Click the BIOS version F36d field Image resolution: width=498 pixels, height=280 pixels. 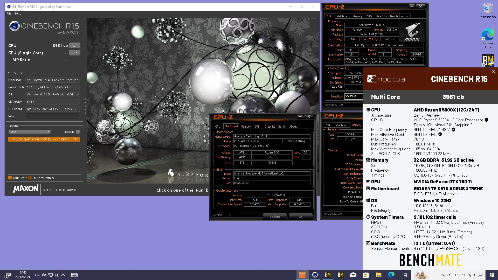[x=272, y=178]
